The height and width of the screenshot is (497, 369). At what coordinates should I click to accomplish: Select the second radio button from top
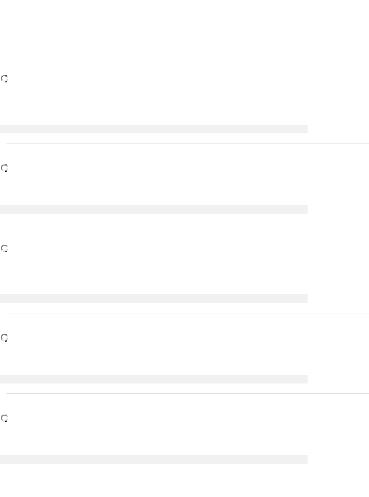tap(4, 168)
